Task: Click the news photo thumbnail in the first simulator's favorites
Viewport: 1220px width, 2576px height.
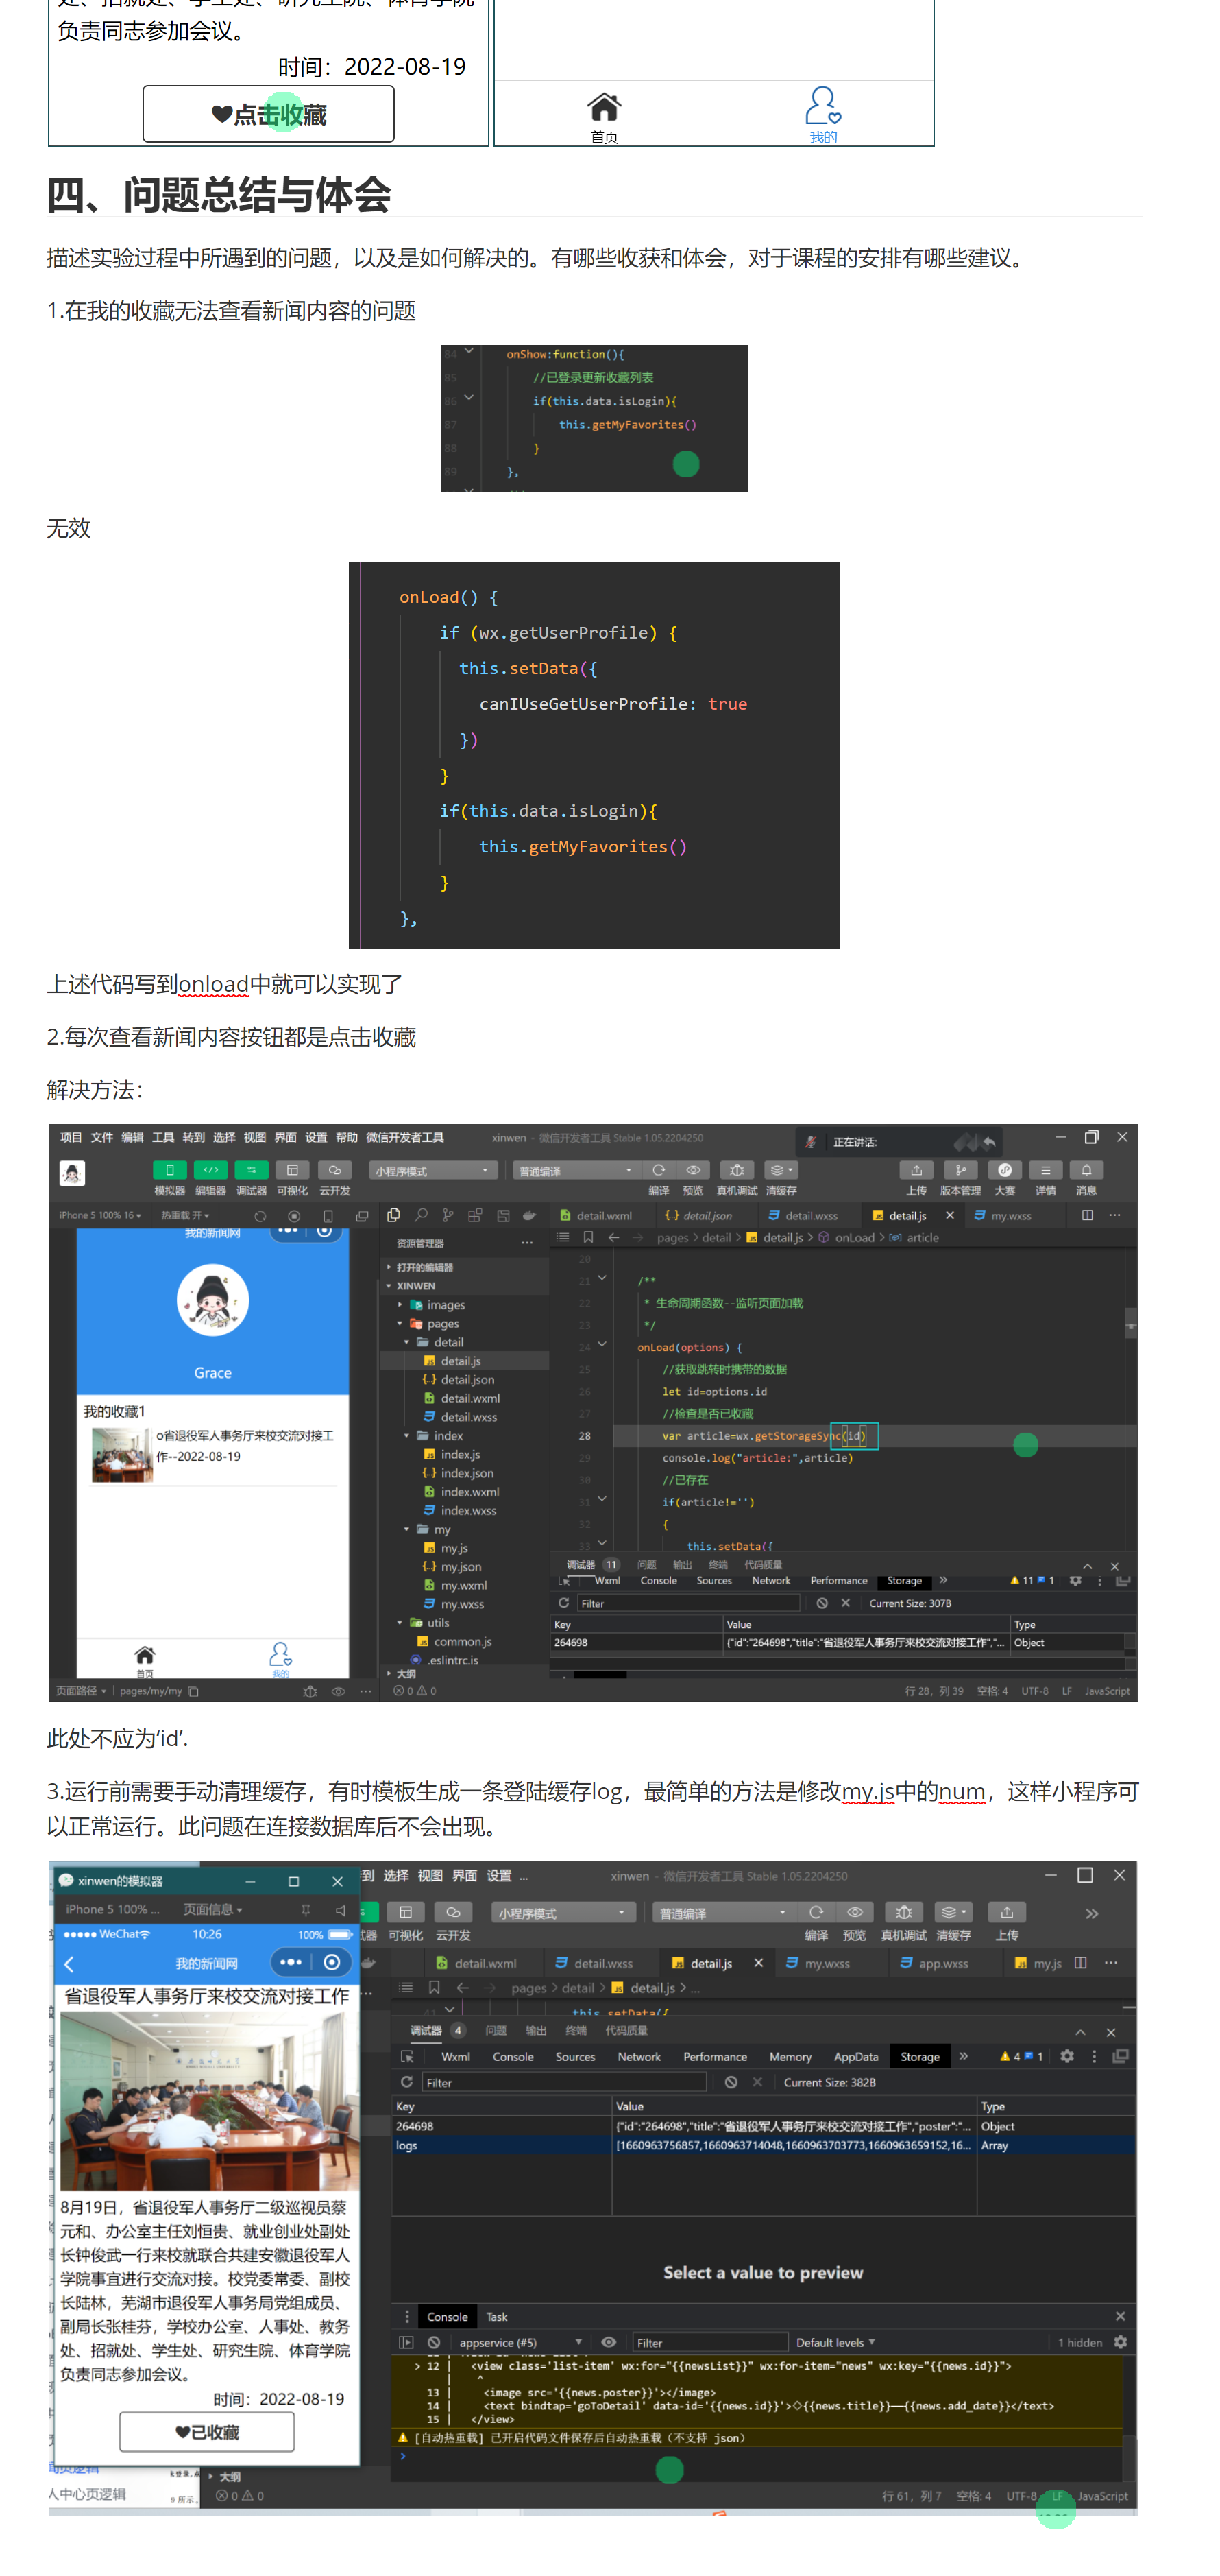Action: coord(122,1453)
